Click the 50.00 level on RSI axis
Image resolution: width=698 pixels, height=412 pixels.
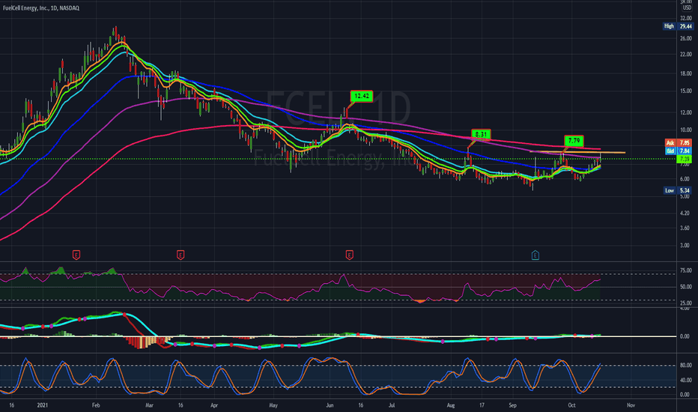click(685, 287)
